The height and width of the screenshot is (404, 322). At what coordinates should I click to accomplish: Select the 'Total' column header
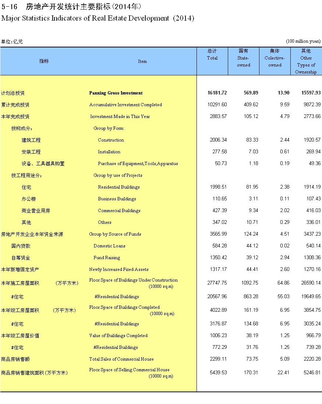(212, 58)
